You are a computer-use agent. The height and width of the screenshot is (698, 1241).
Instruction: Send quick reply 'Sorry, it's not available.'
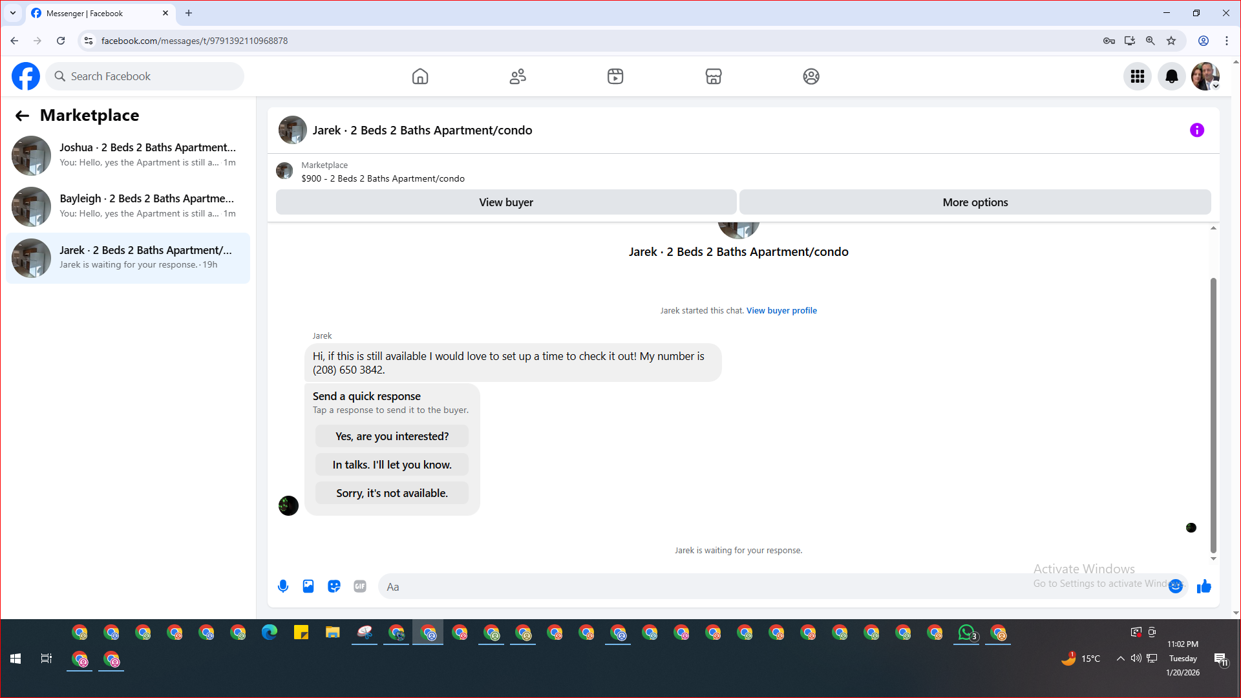click(x=392, y=493)
